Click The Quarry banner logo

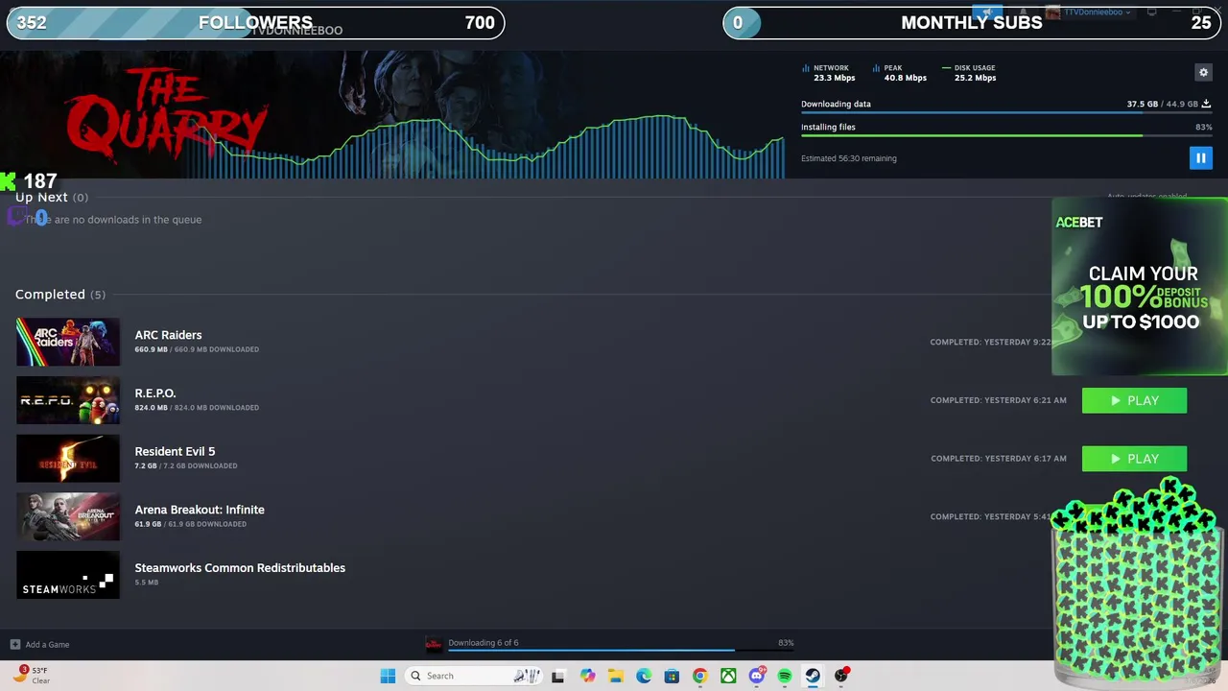168,115
